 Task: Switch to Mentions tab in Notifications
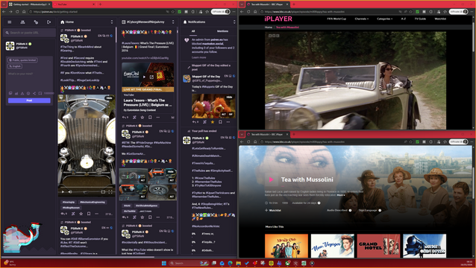(x=222, y=31)
